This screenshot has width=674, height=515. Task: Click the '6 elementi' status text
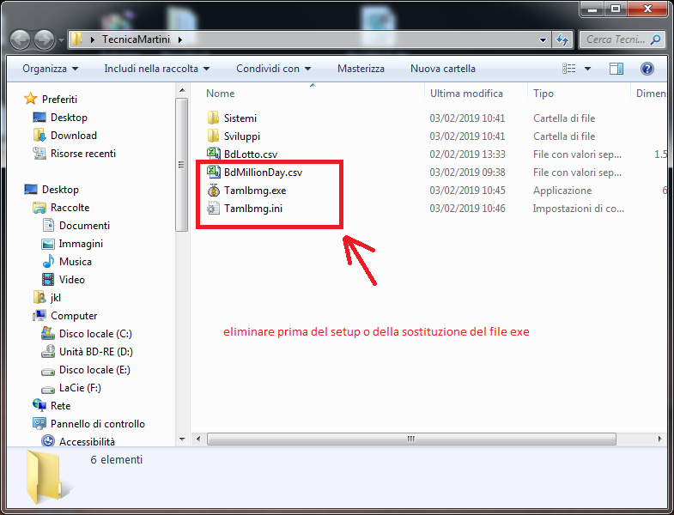116,459
